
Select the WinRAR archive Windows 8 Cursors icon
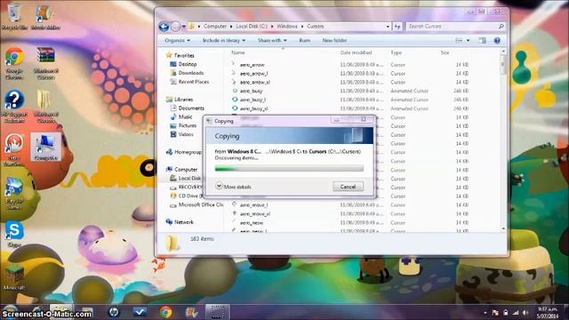tap(45, 62)
